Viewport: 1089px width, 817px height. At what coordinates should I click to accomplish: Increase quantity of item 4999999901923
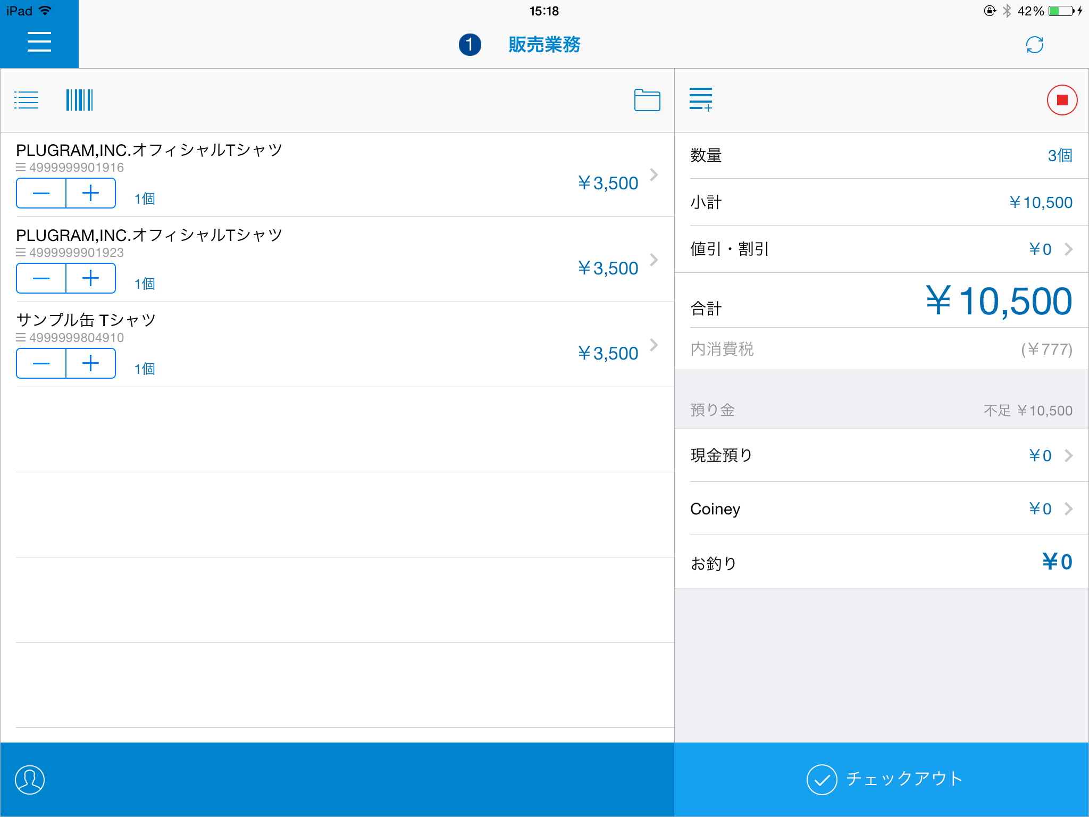(x=91, y=278)
